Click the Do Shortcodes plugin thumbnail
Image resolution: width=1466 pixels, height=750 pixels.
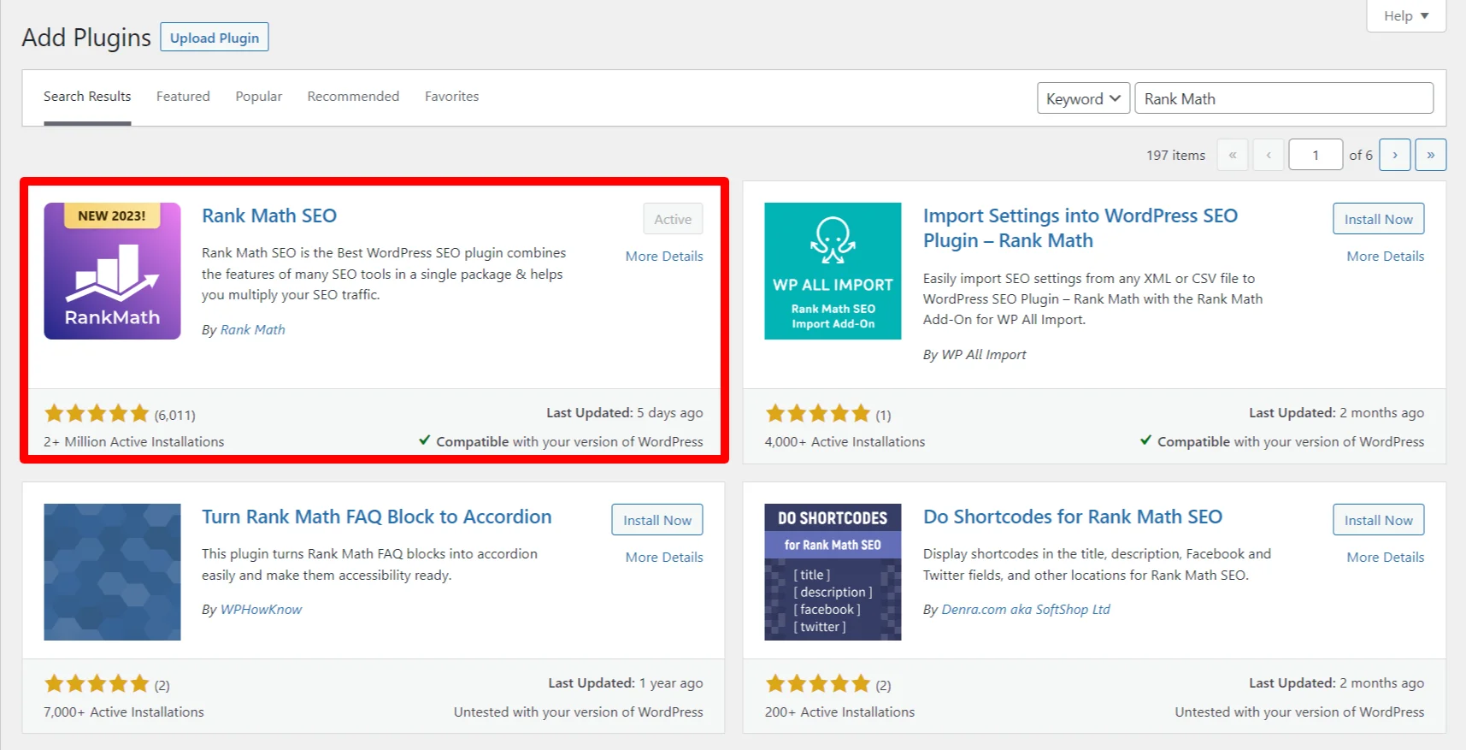(833, 572)
